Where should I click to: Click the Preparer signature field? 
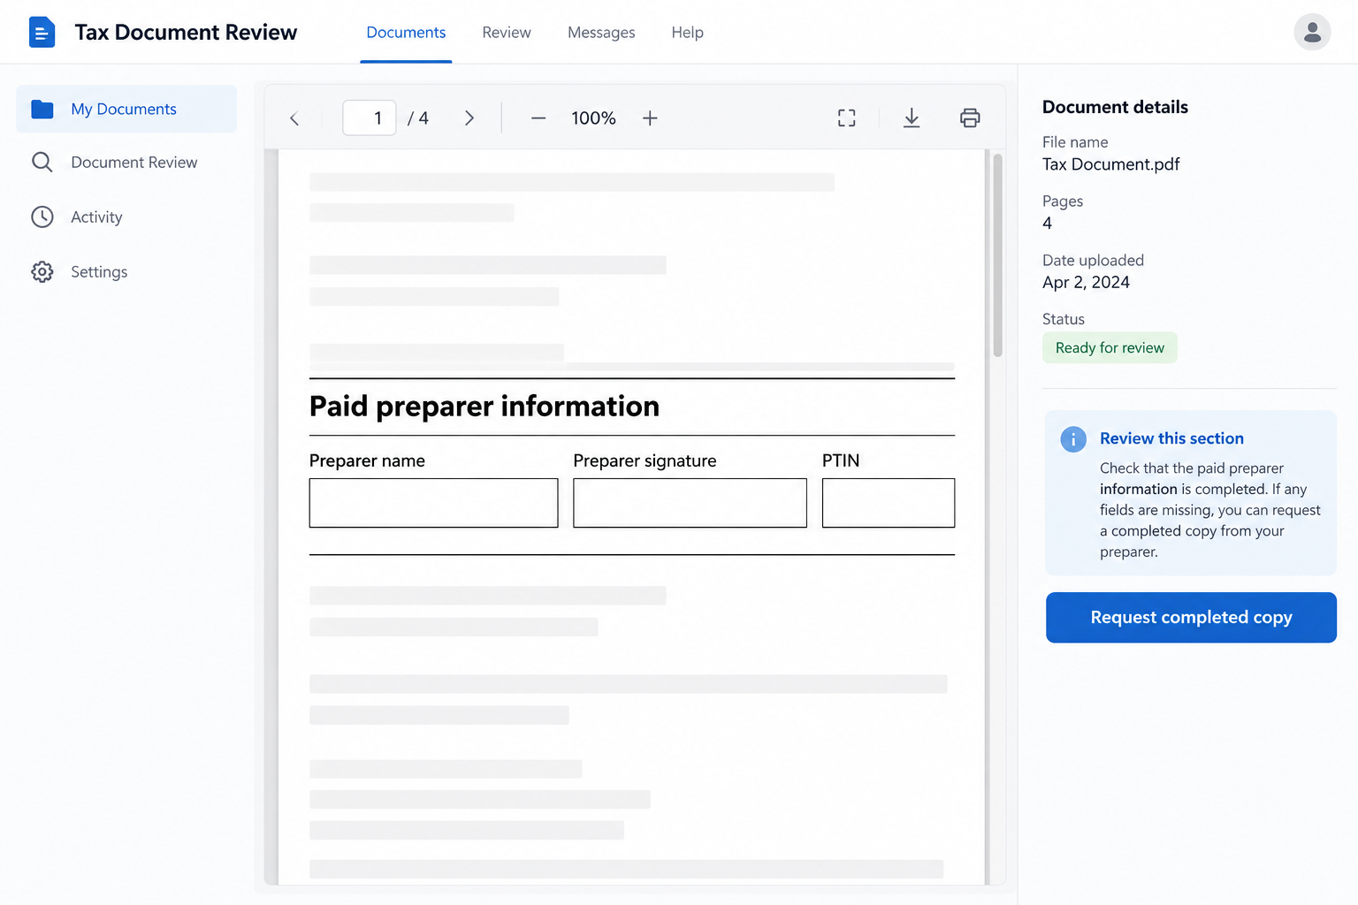coord(690,503)
